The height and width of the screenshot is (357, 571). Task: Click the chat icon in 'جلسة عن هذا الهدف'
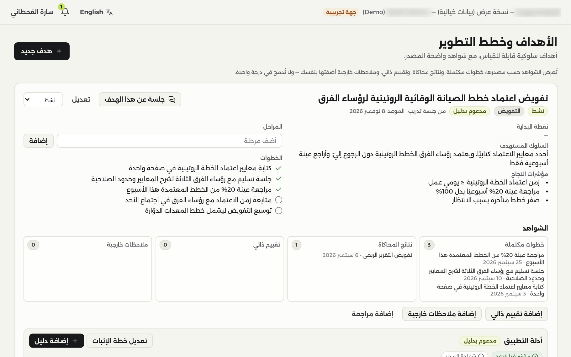coord(172,99)
